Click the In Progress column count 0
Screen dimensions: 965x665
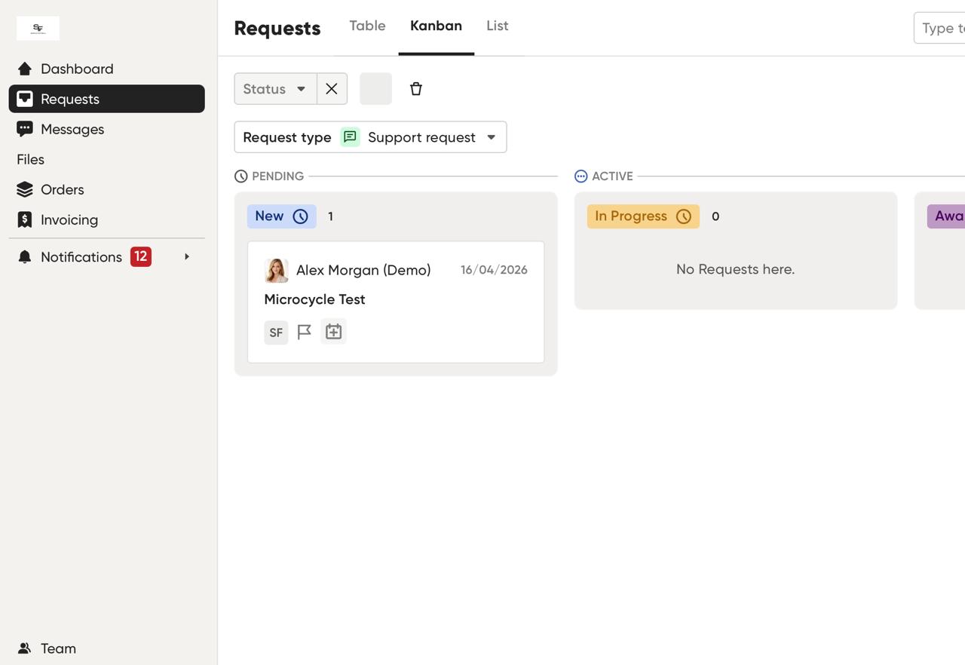tap(715, 216)
